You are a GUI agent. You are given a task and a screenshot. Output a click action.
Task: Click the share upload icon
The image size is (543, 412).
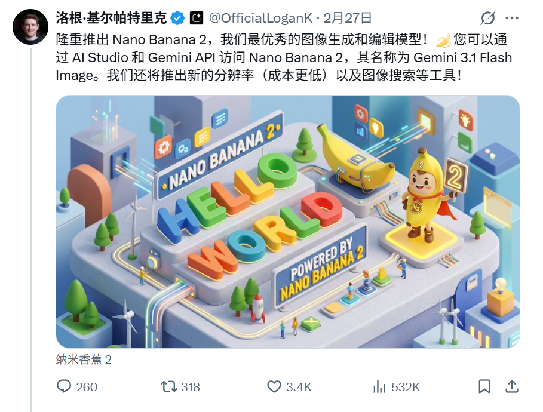(x=511, y=386)
